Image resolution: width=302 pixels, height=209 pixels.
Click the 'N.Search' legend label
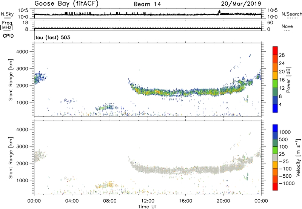[x=292, y=14]
